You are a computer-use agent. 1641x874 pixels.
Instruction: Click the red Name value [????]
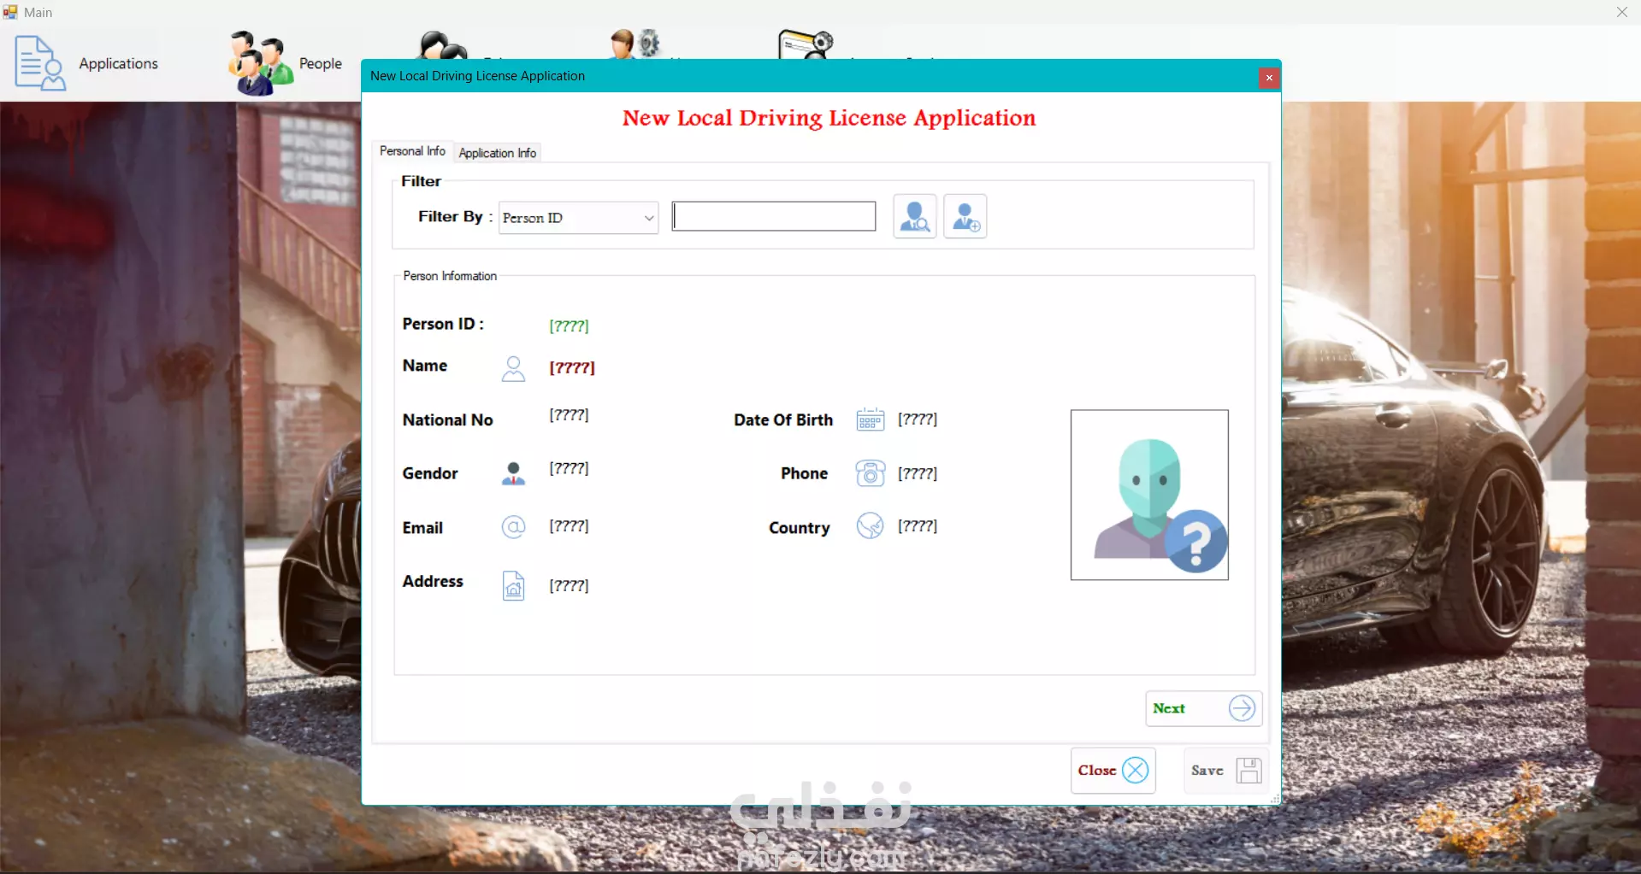(572, 367)
